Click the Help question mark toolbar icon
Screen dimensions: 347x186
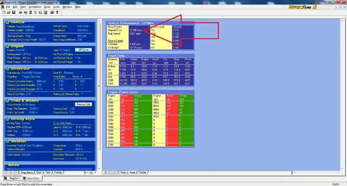pos(57,13)
